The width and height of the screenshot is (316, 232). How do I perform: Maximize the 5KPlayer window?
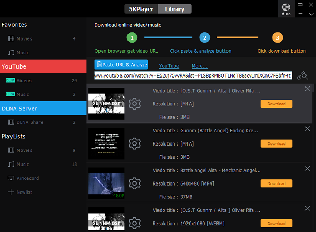tap(300, 5)
